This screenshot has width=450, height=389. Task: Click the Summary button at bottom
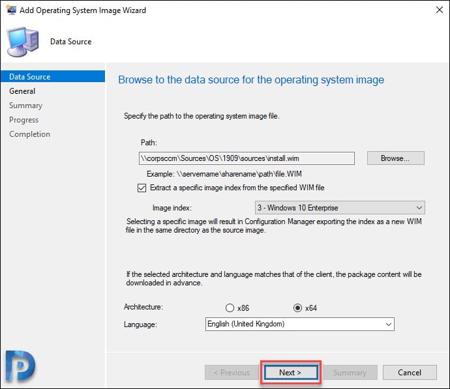[x=350, y=372]
